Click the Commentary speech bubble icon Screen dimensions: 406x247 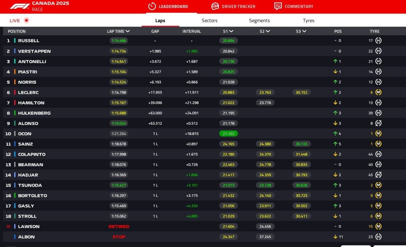coord(278,6)
